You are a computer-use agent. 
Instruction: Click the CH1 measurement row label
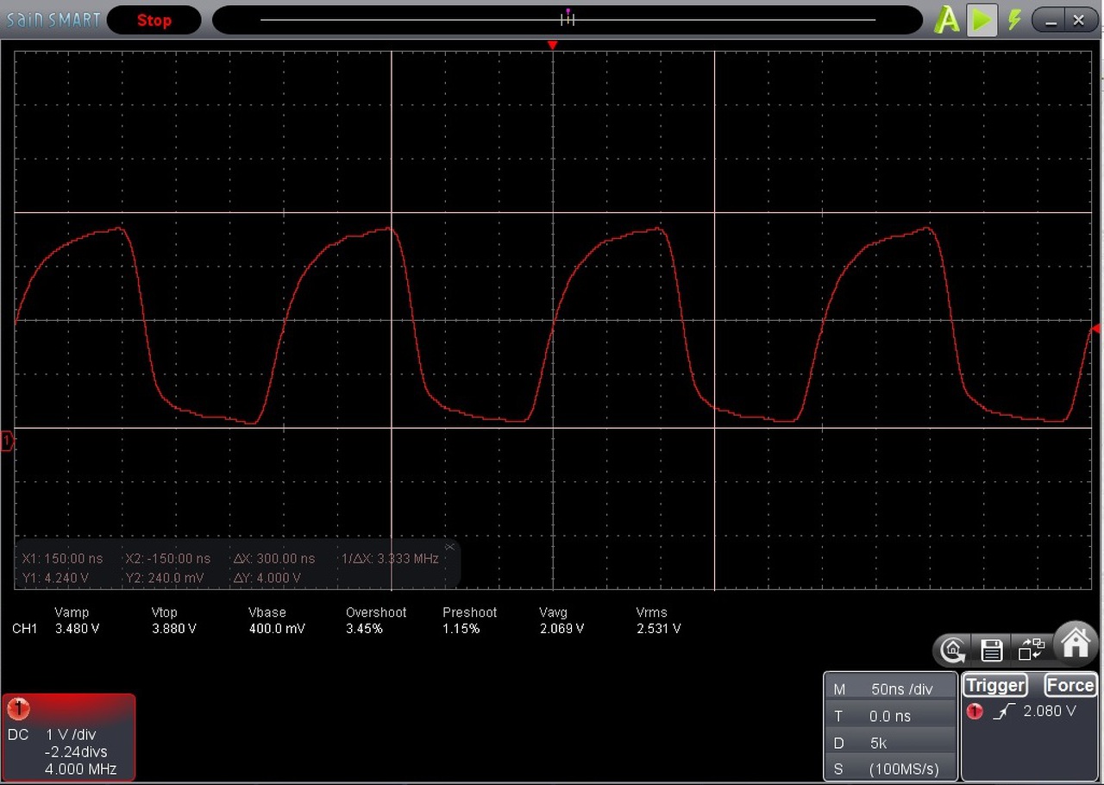(25, 629)
